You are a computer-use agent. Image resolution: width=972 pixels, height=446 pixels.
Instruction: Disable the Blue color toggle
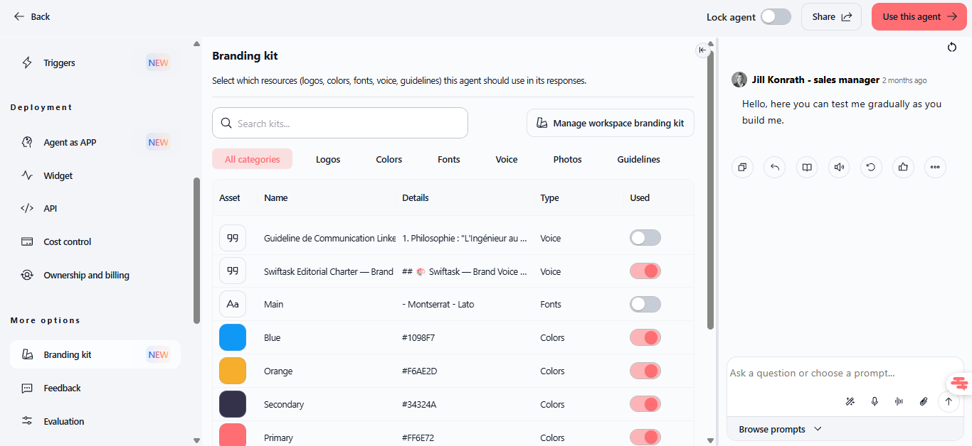645,337
